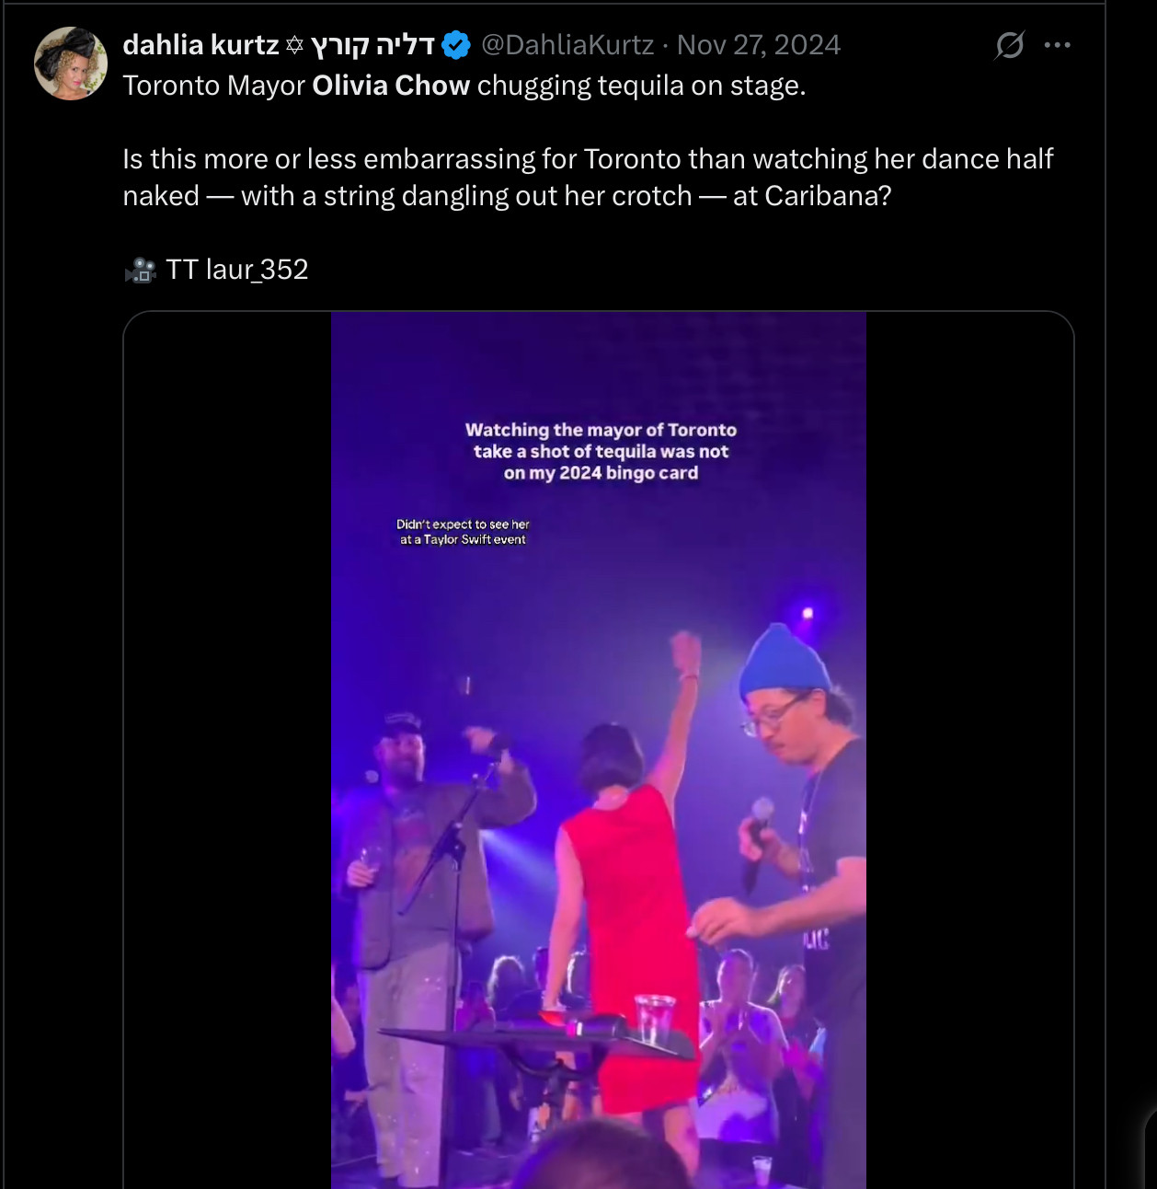Open the Grok explain-post icon
Image resolution: width=1157 pixels, height=1189 pixels.
point(1009,45)
